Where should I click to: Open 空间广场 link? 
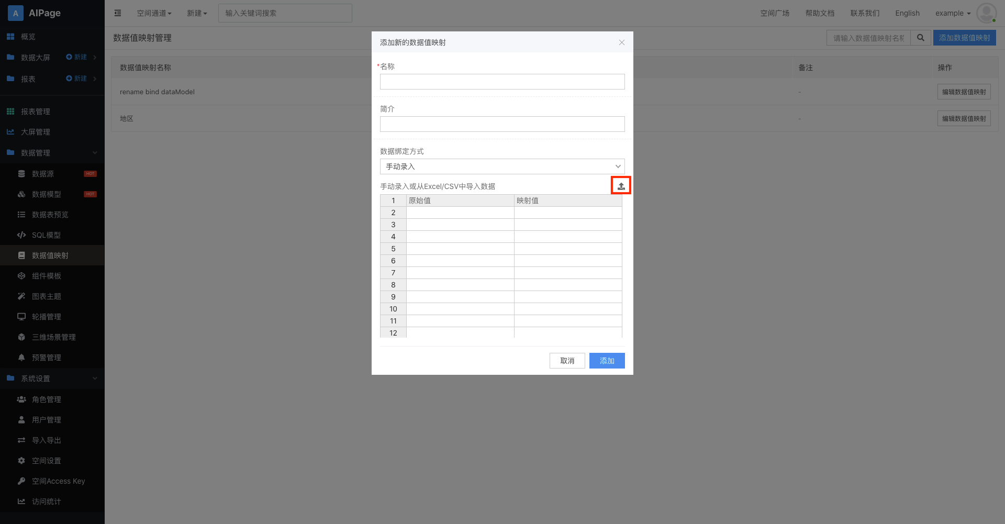(775, 13)
